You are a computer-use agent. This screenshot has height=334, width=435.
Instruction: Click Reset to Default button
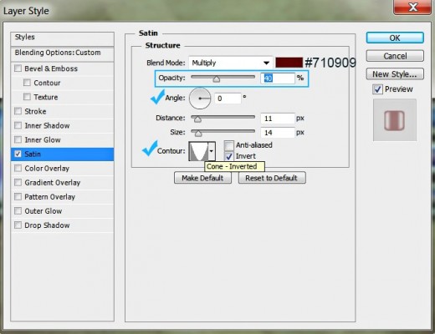pyautogui.click(x=272, y=178)
